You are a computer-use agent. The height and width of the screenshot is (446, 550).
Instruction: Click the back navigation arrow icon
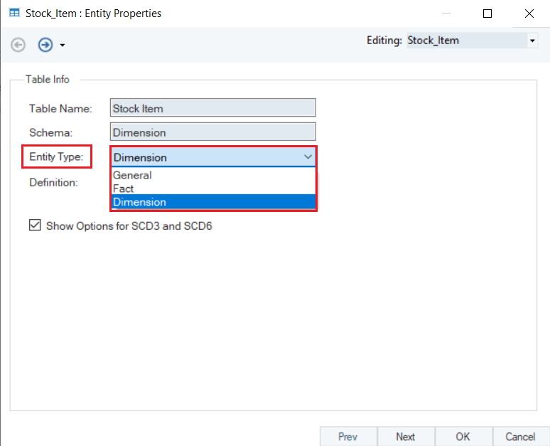click(x=18, y=45)
